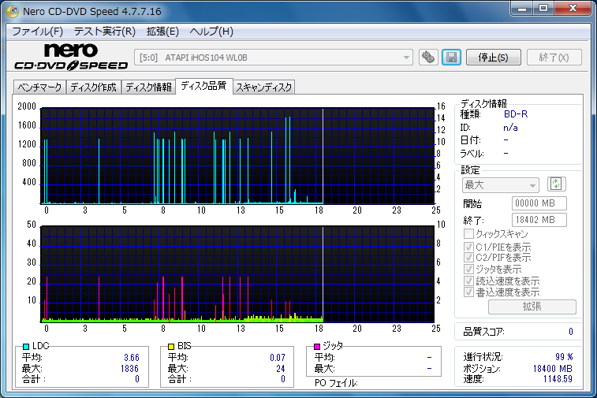Click the 停止(S) stop button

click(x=494, y=58)
